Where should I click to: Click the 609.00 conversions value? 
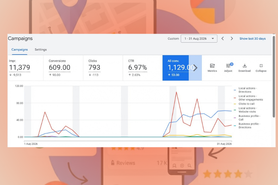click(59, 67)
